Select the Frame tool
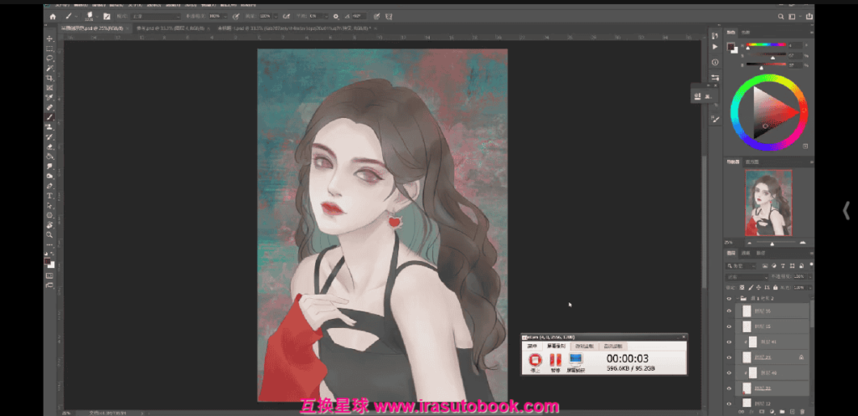The image size is (858, 416). [x=49, y=88]
